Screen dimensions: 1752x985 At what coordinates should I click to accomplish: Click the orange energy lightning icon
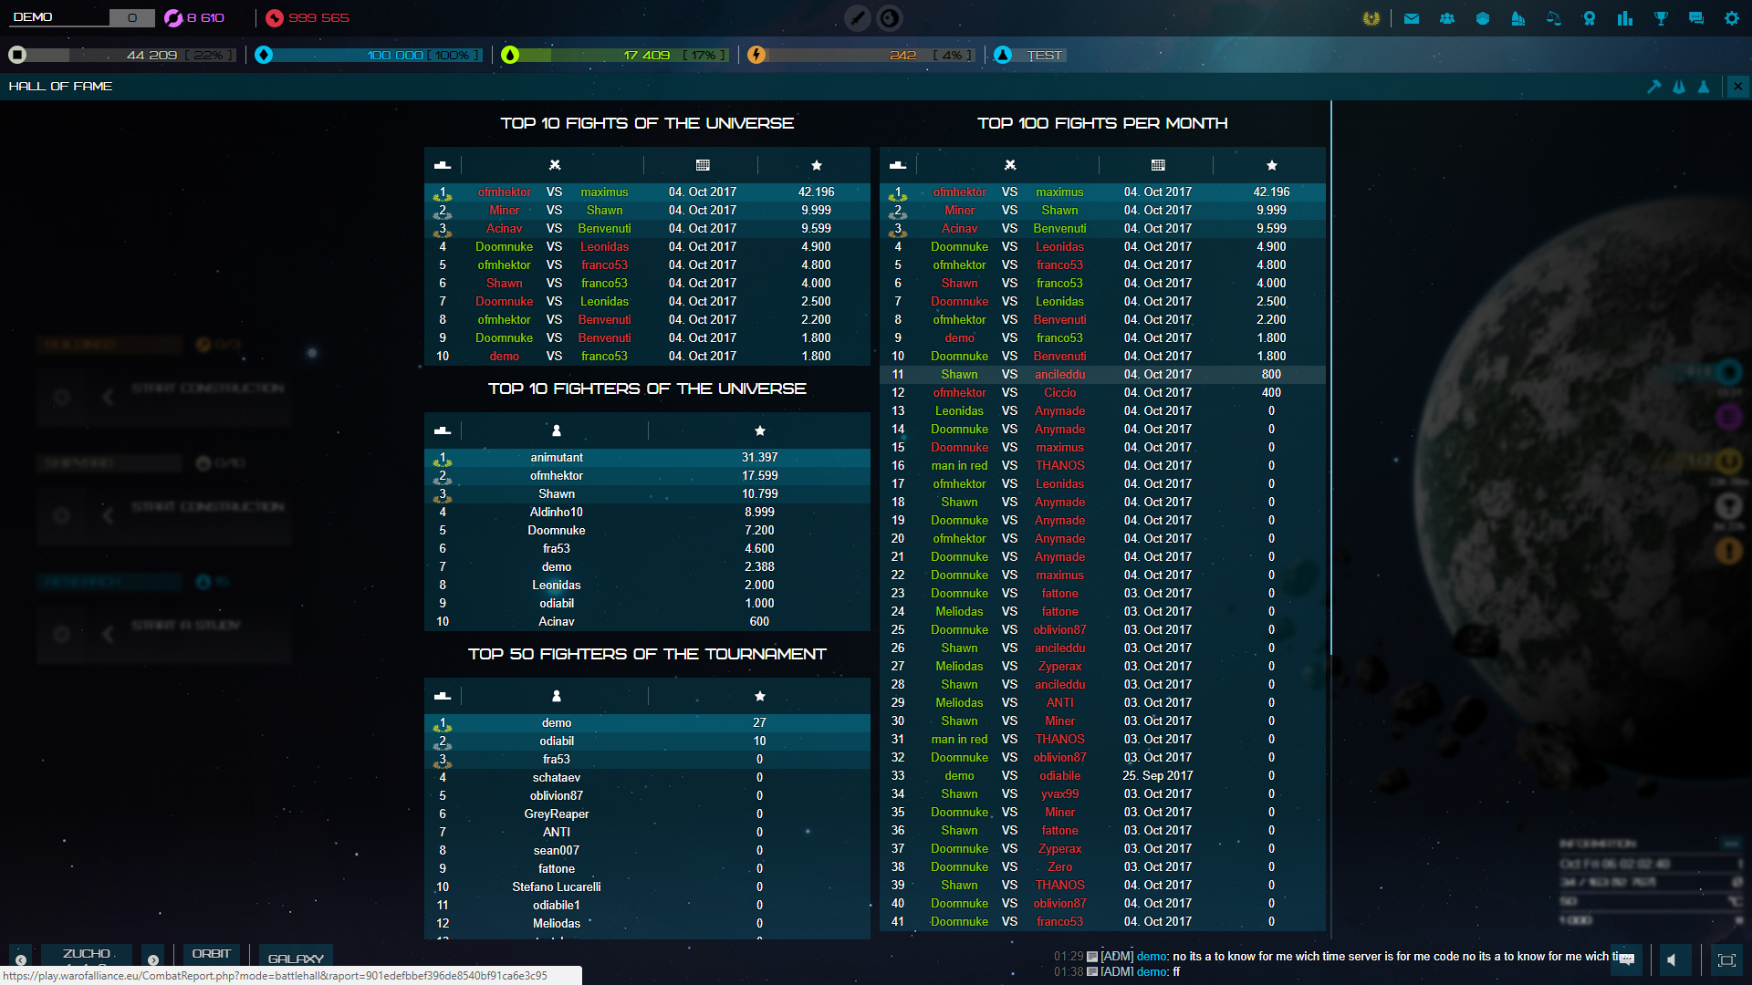(756, 55)
